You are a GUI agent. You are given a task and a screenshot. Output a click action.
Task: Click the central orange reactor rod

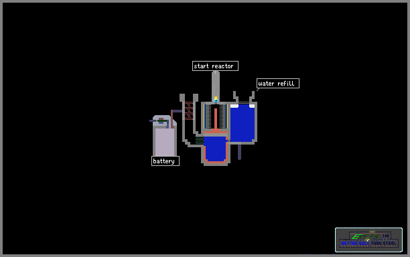(x=216, y=119)
